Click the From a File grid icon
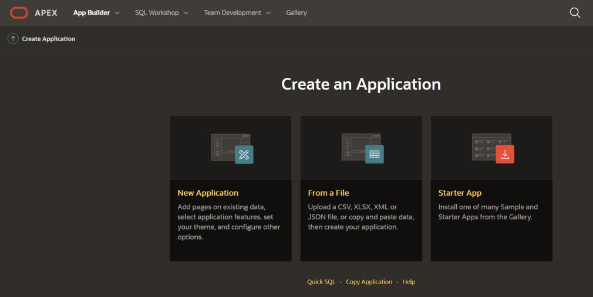Image resolution: width=593 pixels, height=297 pixels. coord(375,155)
